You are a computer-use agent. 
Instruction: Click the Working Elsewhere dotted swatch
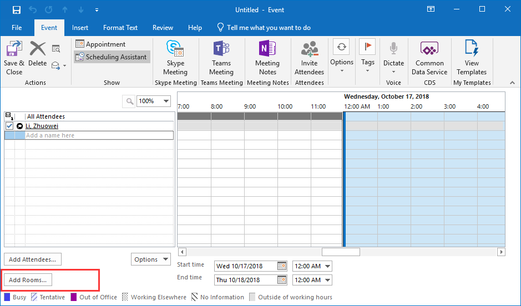click(x=125, y=297)
